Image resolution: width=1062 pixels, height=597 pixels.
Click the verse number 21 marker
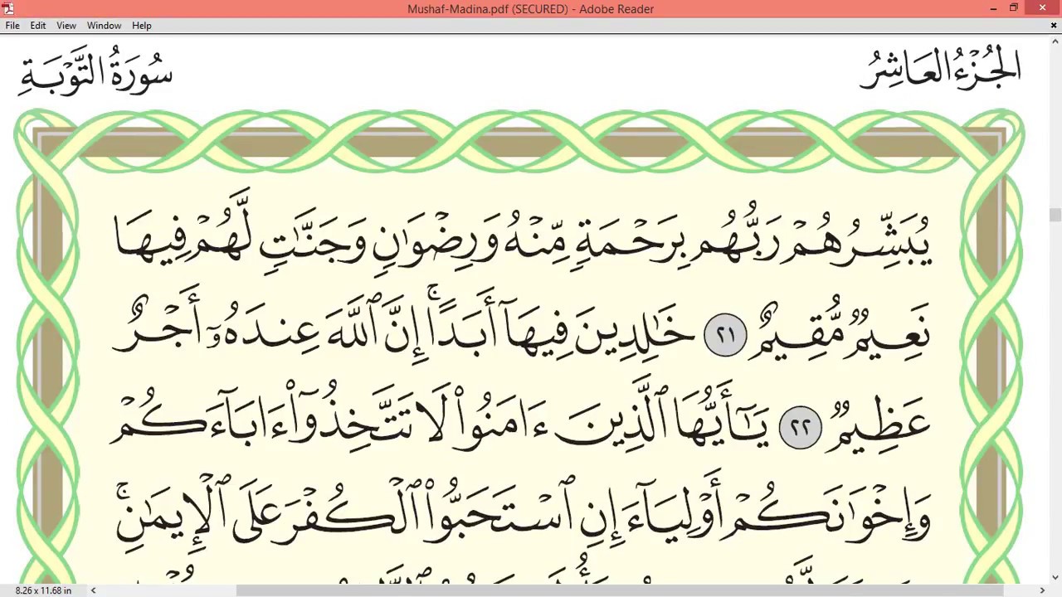pyautogui.click(x=725, y=335)
